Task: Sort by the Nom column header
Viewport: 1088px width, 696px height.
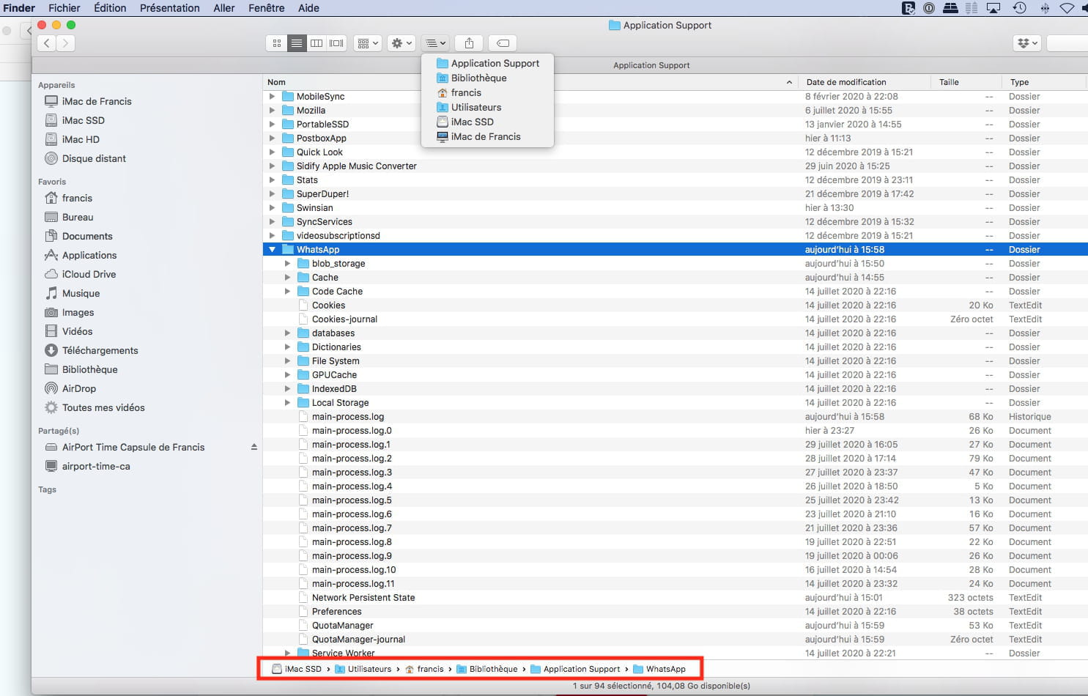Action: [x=530, y=82]
